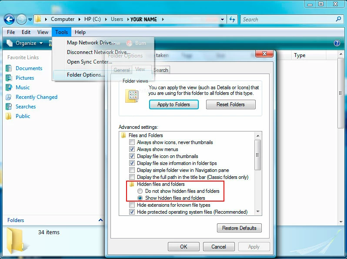
Task: Click the Pictures icon in sidebar
Action: coord(9,78)
